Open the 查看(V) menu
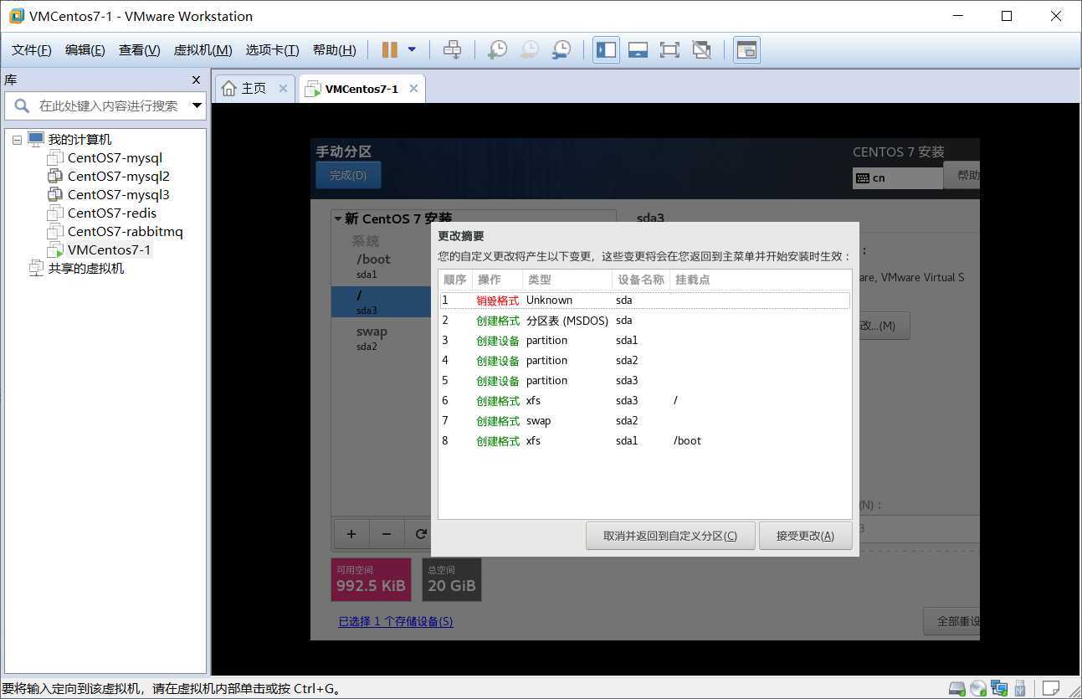The width and height of the screenshot is (1082, 699). [x=139, y=50]
